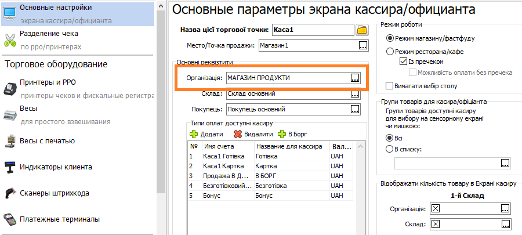Select Основные настройки menu item
The width and height of the screenshot is (522, 235).
[78, 14]
